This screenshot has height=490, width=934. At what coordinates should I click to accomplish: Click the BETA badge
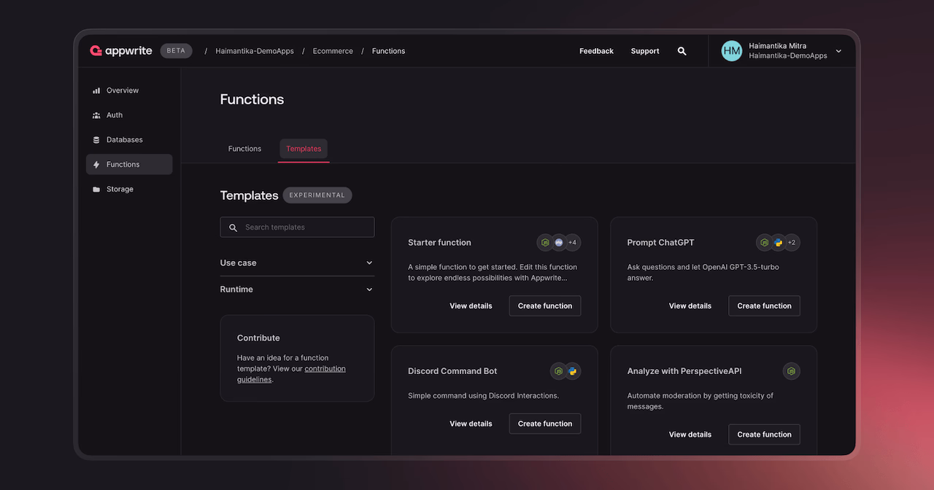(x=176, y=51)
